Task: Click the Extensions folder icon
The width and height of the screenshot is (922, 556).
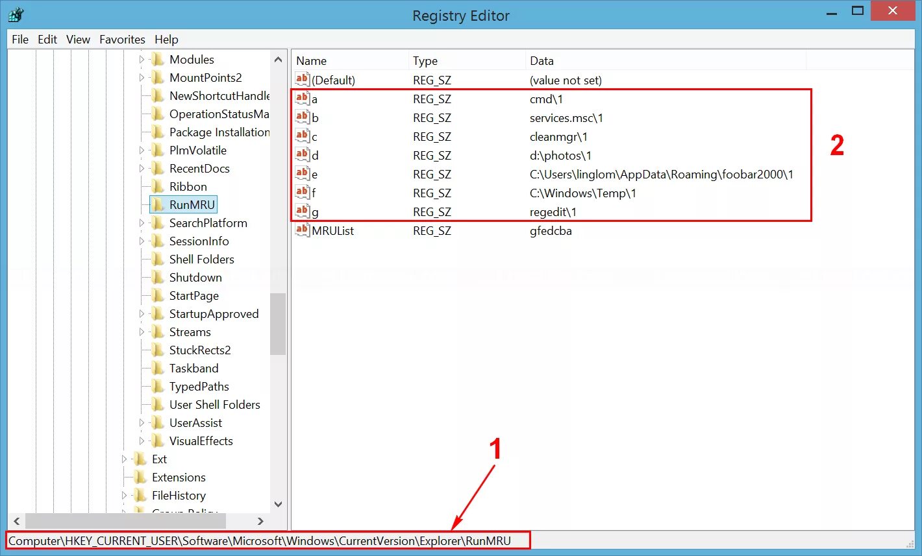Action: pyautogui.click(x=140, y=477)
